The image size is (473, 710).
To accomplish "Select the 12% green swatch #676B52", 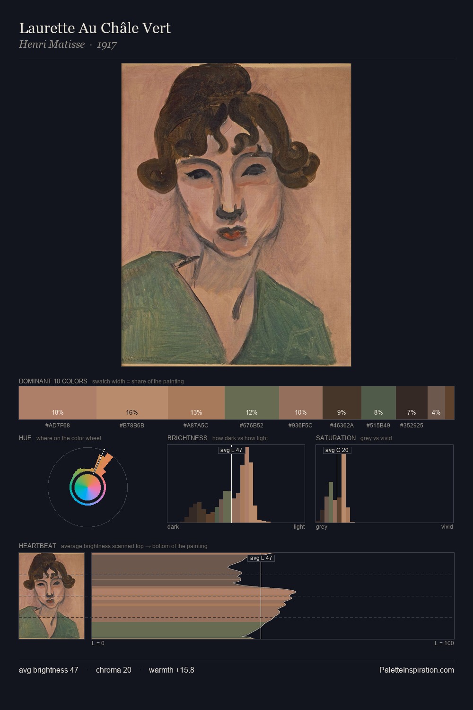I will (x=252, y=403).
